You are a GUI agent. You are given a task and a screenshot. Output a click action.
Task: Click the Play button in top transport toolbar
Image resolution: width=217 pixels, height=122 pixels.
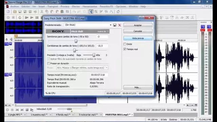coord(32,18)
